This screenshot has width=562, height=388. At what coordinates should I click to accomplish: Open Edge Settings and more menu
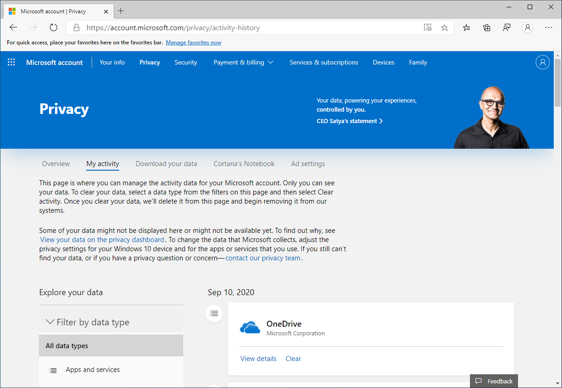click(549, 27)
